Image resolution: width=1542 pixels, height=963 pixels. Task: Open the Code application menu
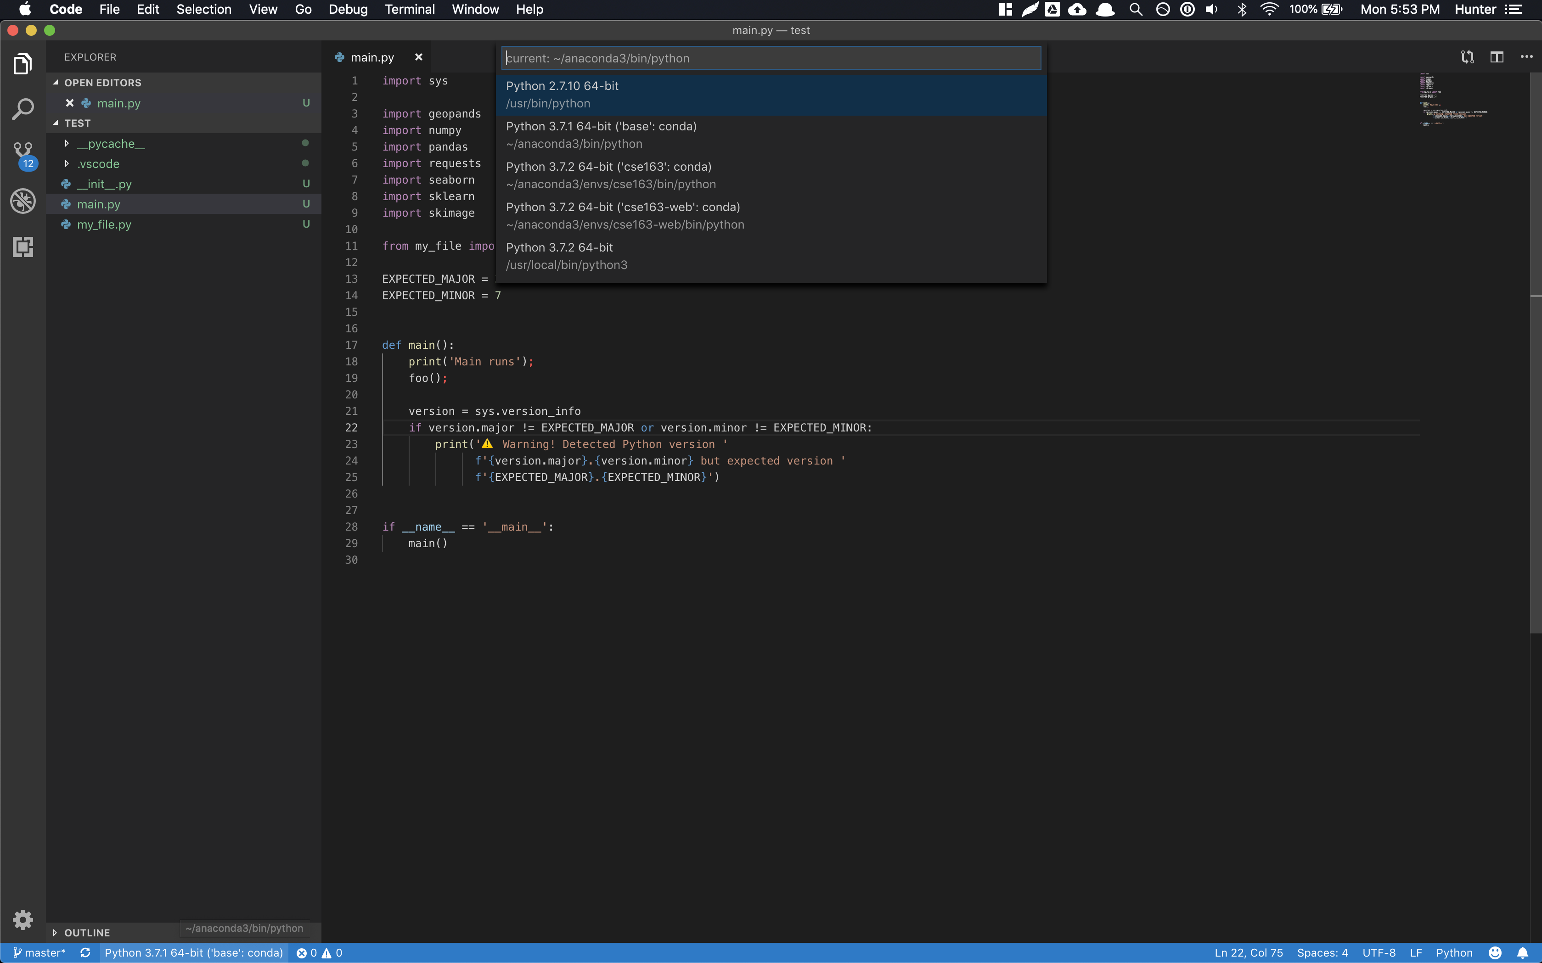click(66, 9)
